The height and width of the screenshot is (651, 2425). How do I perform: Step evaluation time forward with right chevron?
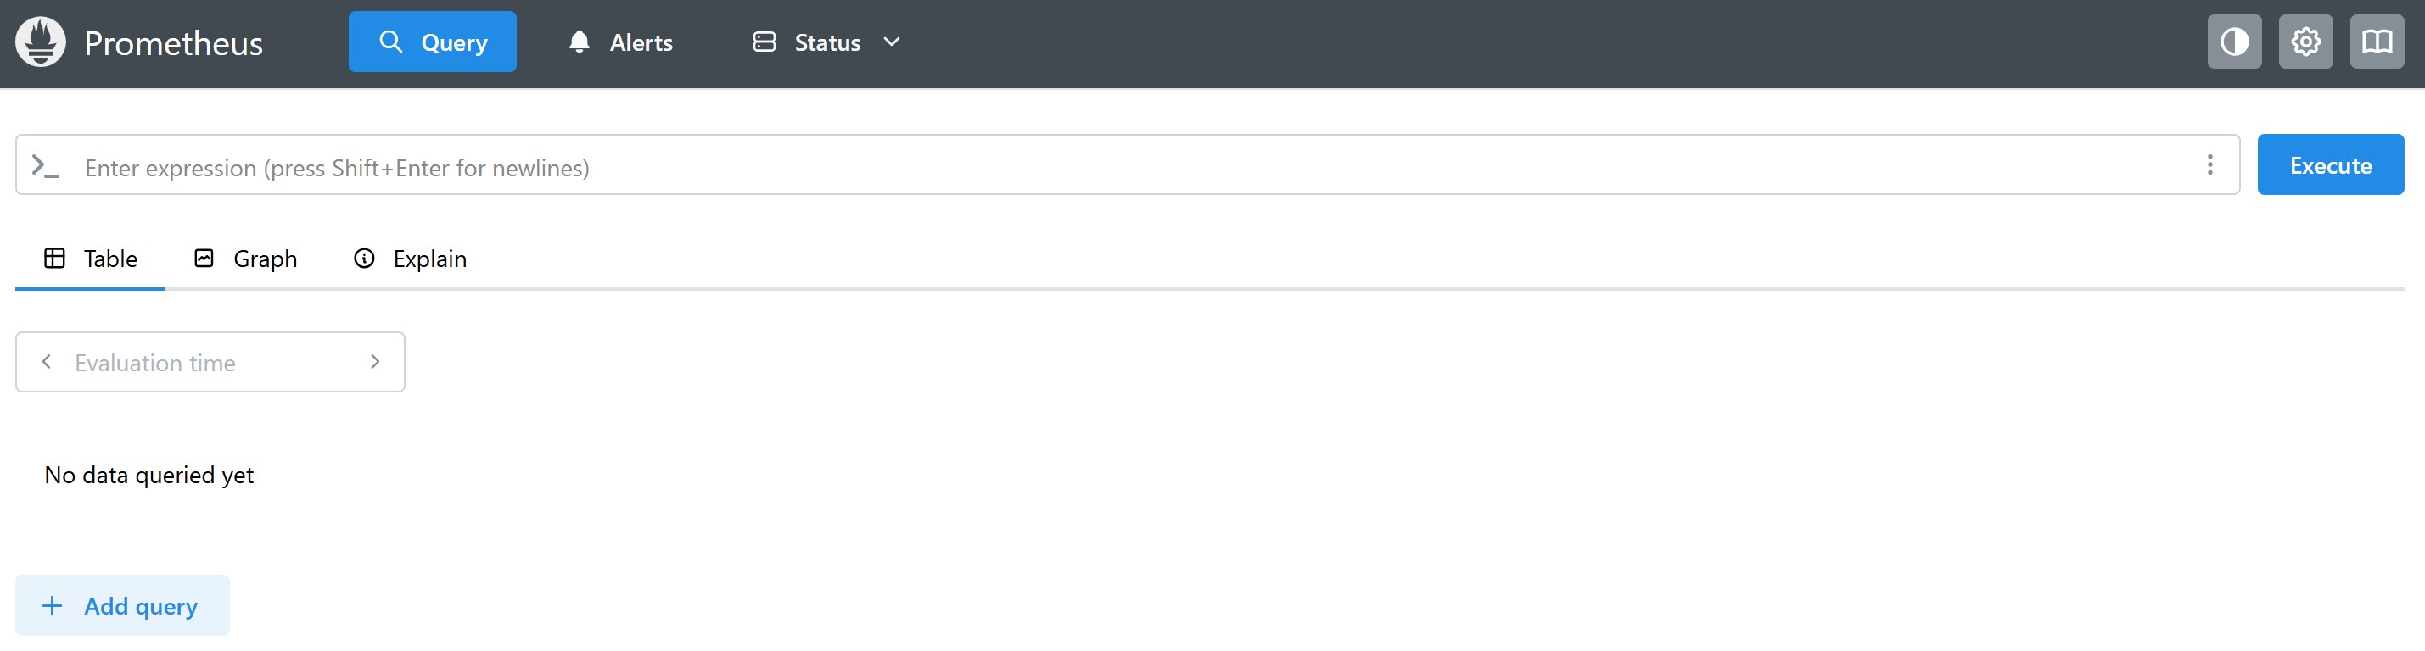(x=375, y=362)
